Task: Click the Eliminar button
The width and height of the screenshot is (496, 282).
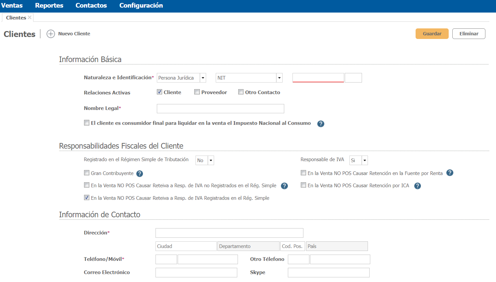Action: pos(469,34)
